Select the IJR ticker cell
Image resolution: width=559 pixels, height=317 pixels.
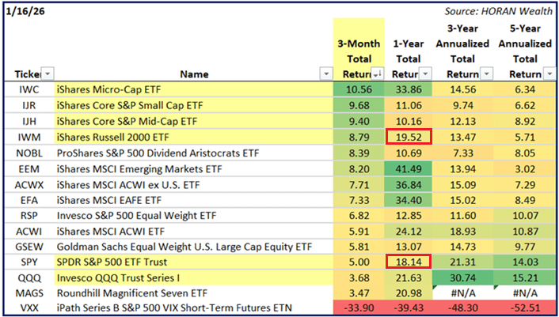29,106
